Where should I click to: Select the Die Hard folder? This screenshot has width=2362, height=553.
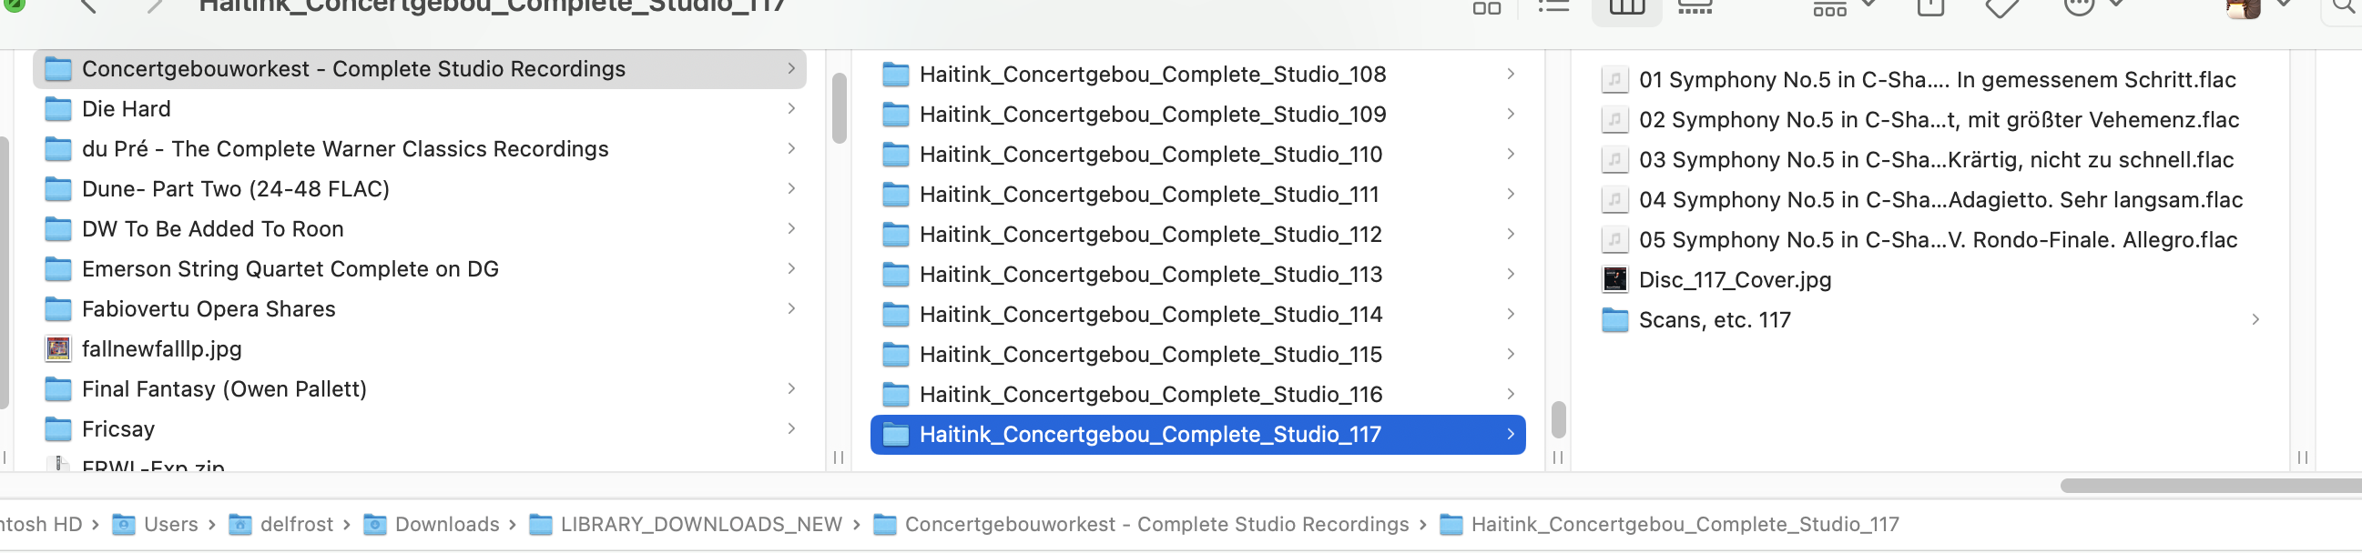point(127,109)
